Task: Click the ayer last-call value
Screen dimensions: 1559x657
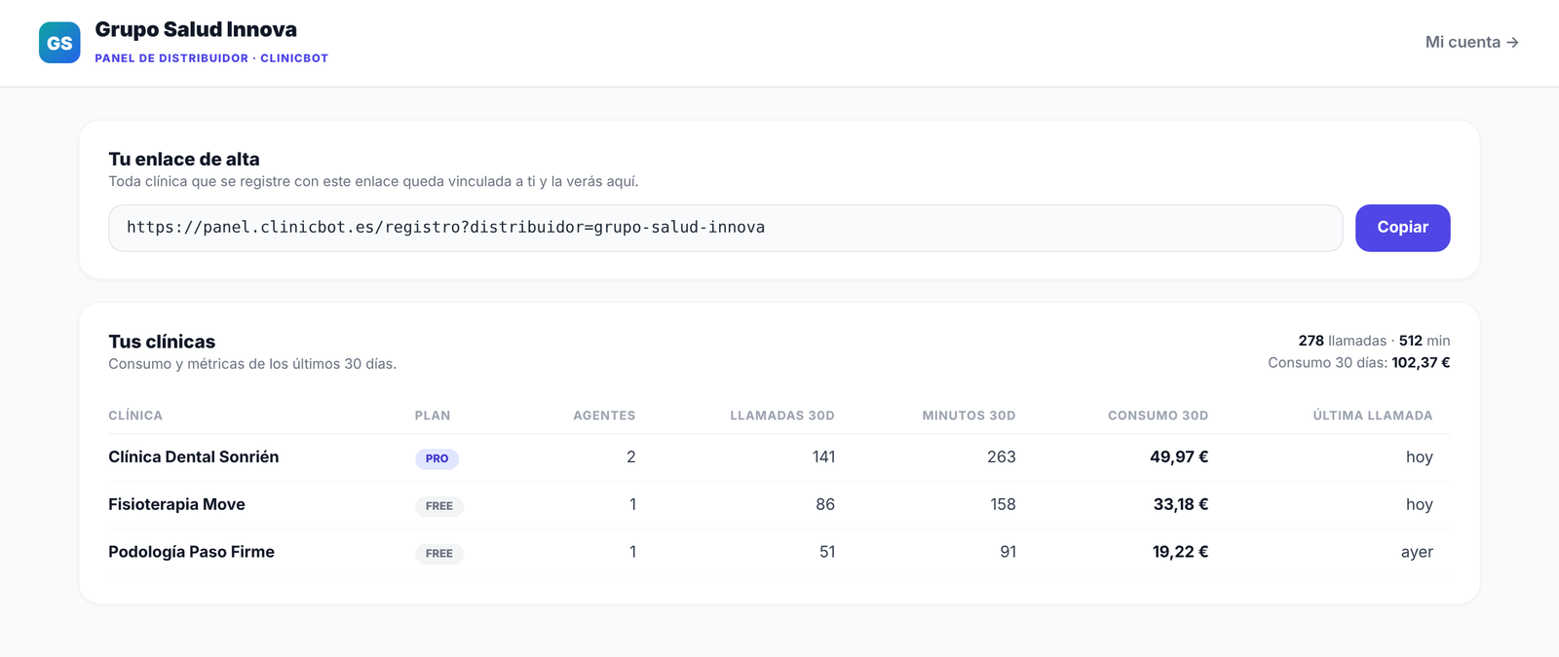Action: (x=1417, y=553)
